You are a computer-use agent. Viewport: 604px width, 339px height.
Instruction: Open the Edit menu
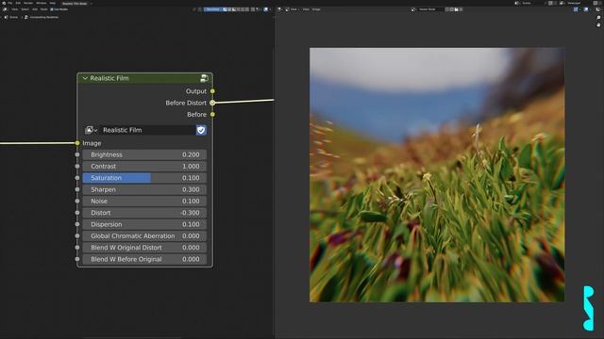18,3
